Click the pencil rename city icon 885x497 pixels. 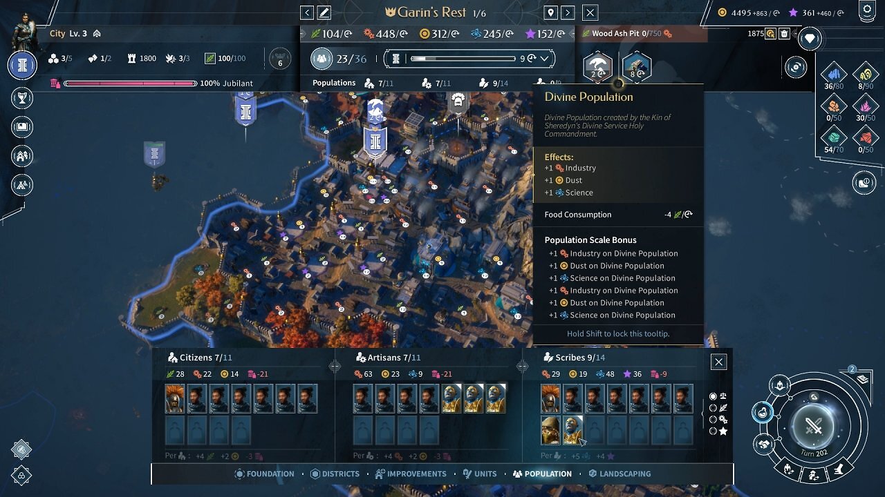(x=324, y=12)
